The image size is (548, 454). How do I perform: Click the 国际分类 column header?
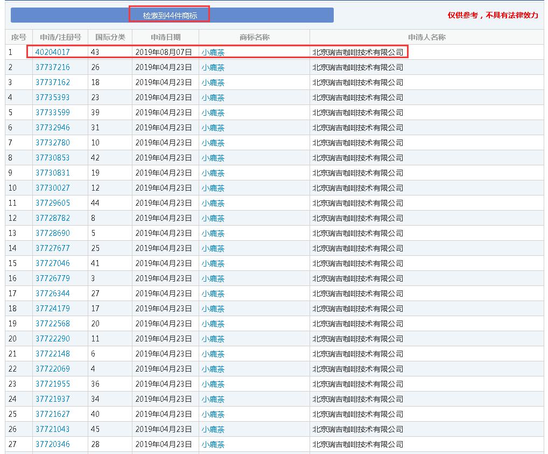(x=110, y=37)
